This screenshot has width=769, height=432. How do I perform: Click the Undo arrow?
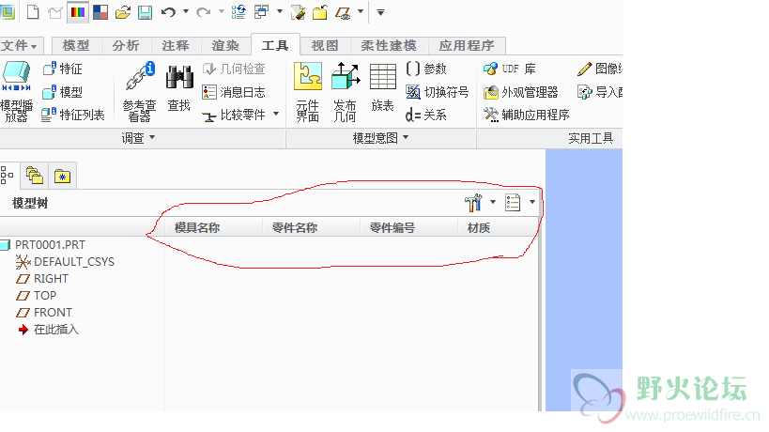coord(168,12)
